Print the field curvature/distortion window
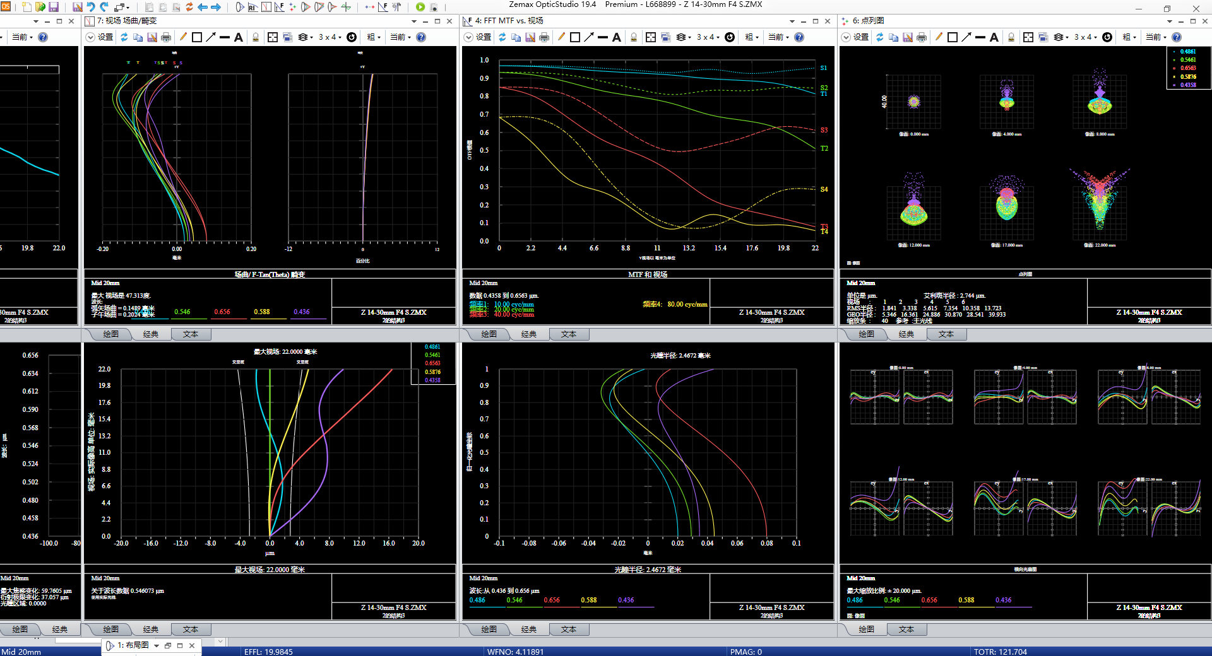 point(166,37)
